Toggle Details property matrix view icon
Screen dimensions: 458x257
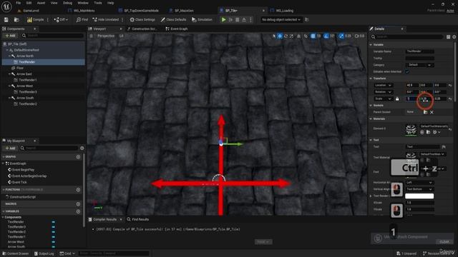point(449,37)
